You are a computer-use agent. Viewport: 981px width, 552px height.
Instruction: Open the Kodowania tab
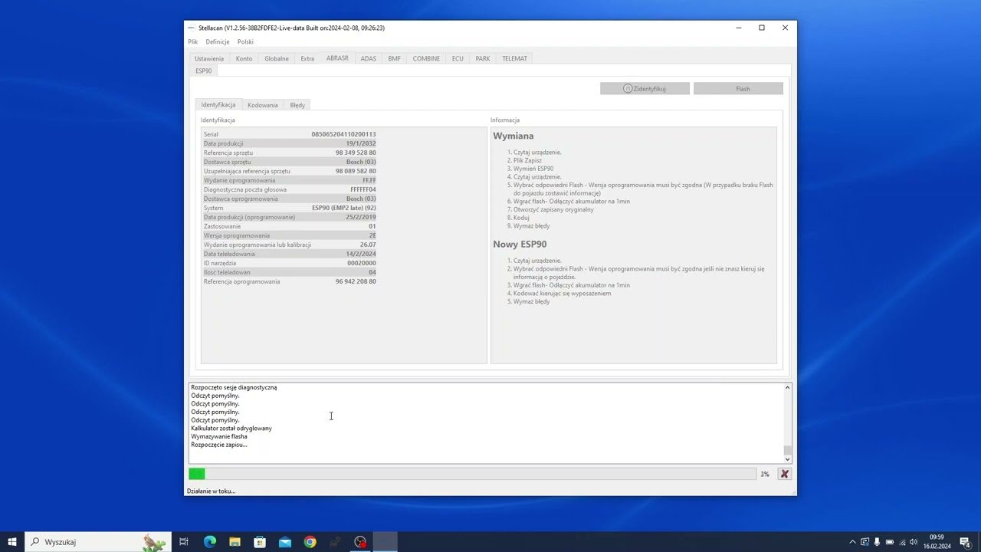click(x=263, y=105)
